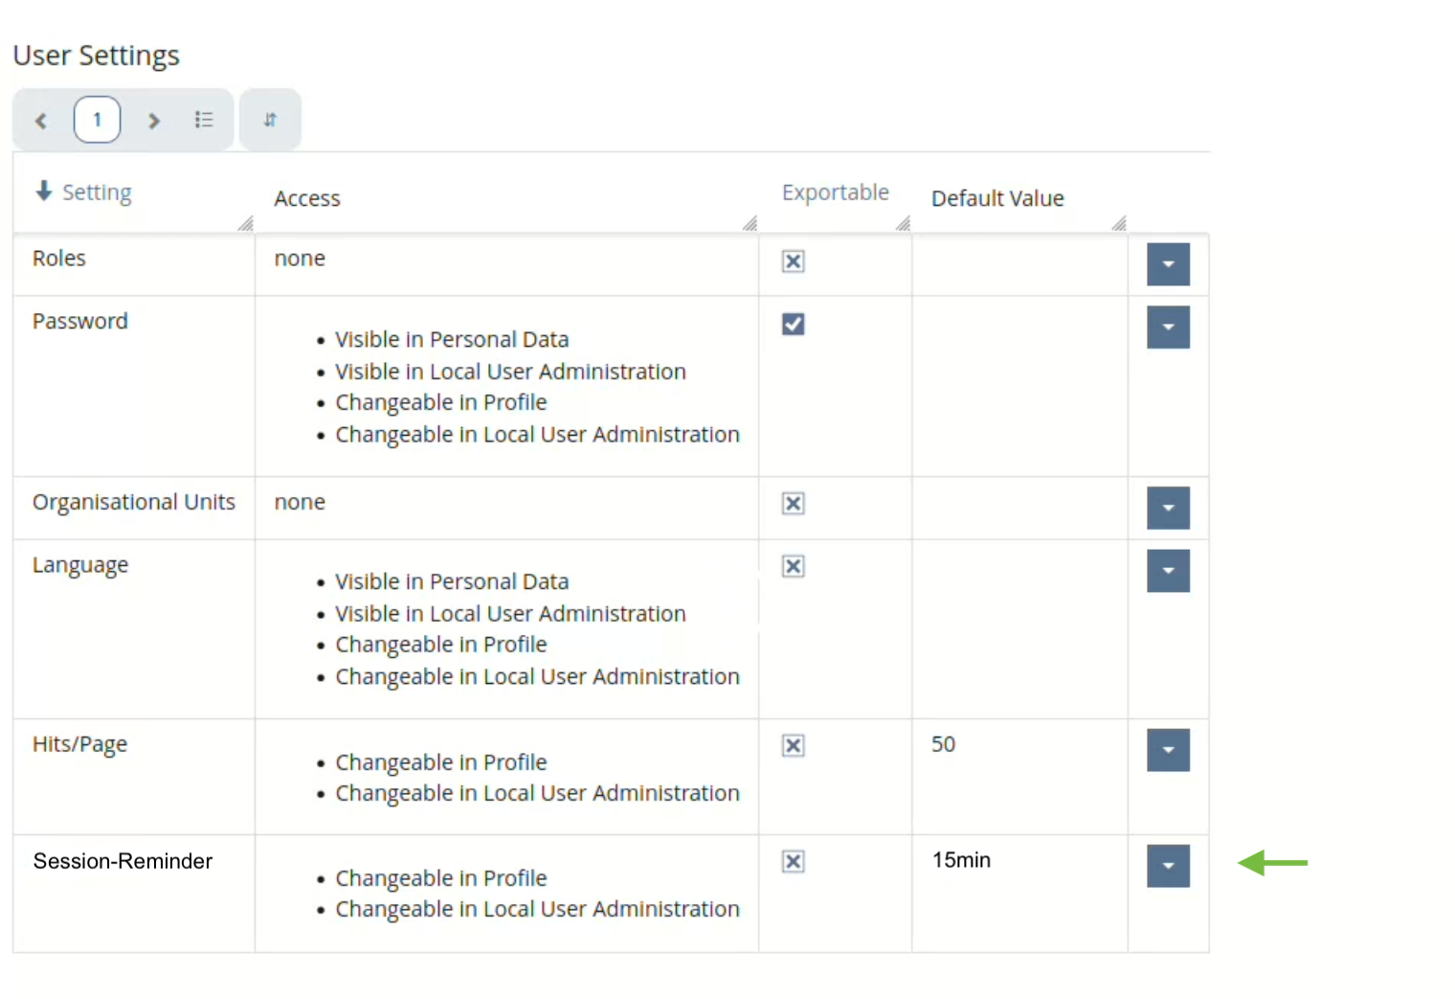Viewport: 1455px width, 999px height.
Task: Open the Organisational Units actions dropdown
Action: [x=1168, y=509]
